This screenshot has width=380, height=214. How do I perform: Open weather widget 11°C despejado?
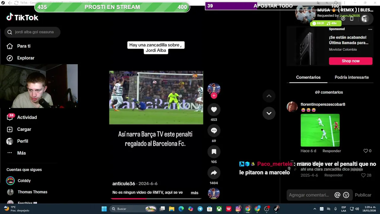(x=16, y=209)
